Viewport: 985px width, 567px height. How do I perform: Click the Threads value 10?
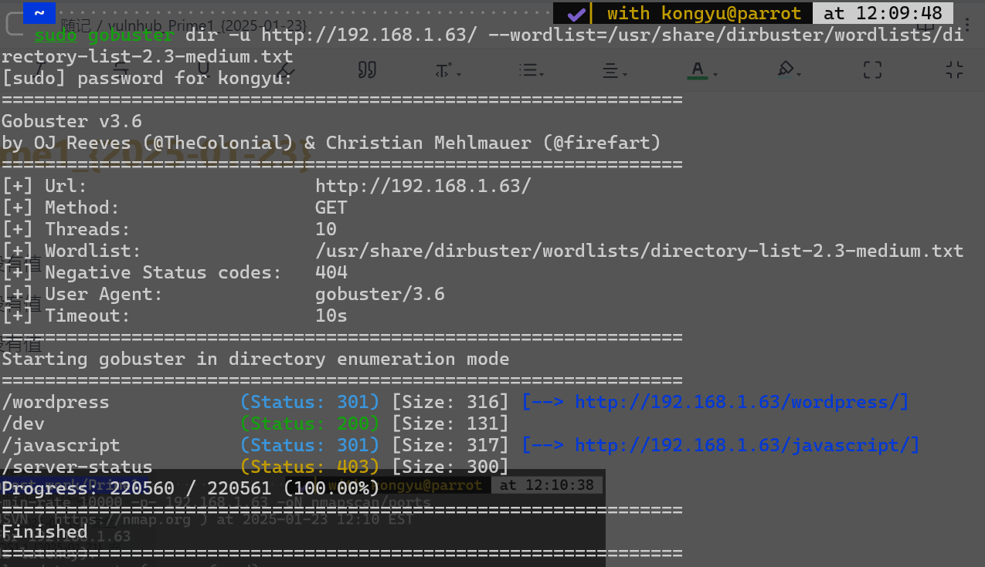coord(326,229)
